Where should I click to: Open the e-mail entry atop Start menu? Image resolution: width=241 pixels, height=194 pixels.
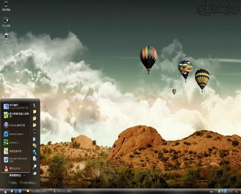(16, 107)
